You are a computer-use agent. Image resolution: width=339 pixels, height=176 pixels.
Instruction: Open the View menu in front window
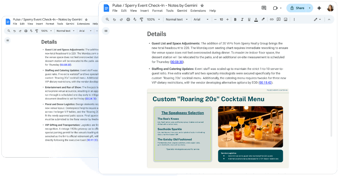tap(133, 11)
